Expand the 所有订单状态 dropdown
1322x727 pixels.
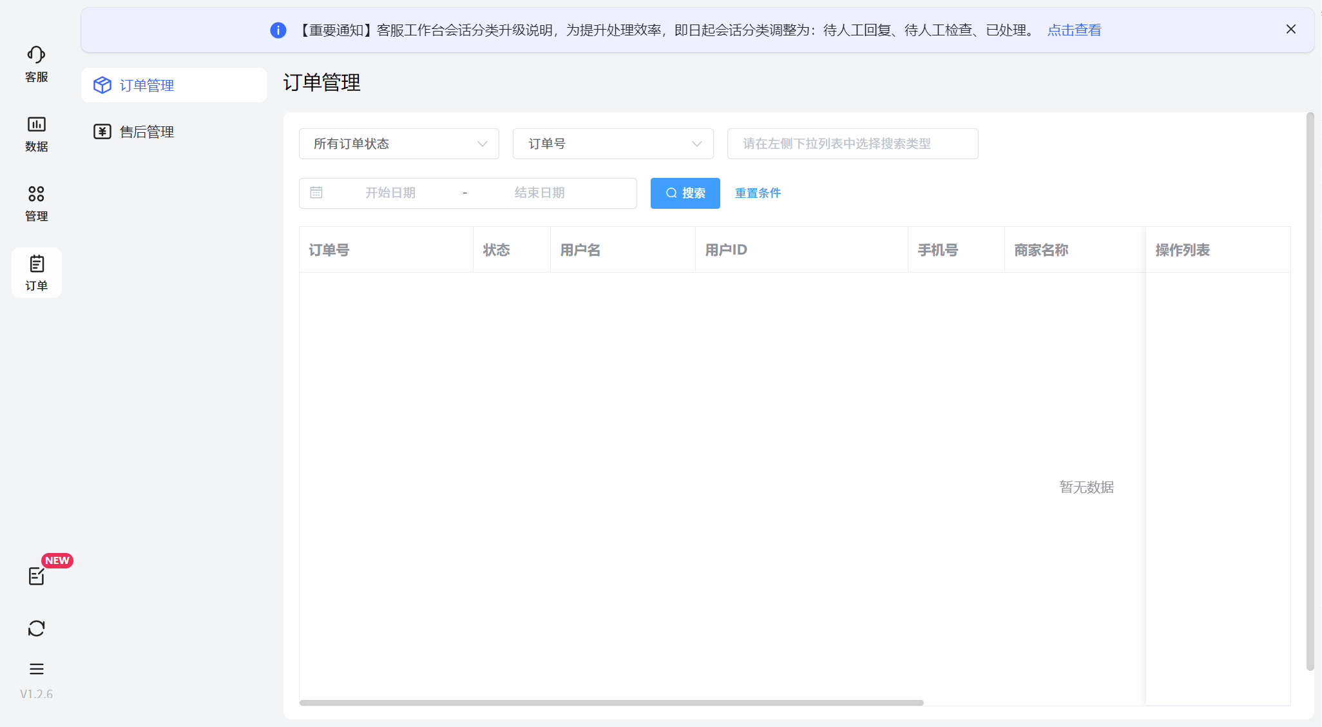click(398, 143)
